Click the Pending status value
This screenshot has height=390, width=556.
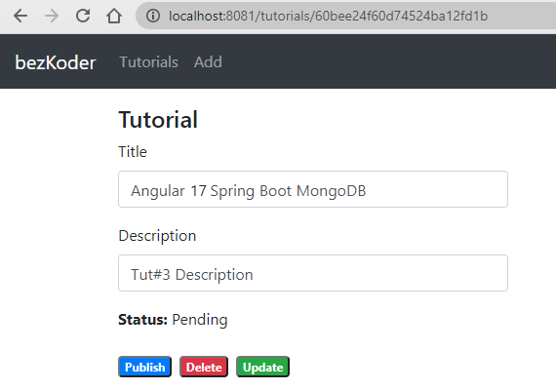200,320
